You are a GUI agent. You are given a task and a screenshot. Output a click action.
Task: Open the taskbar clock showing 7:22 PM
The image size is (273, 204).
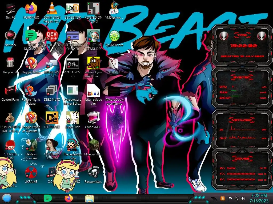click(x=259, y=198)
